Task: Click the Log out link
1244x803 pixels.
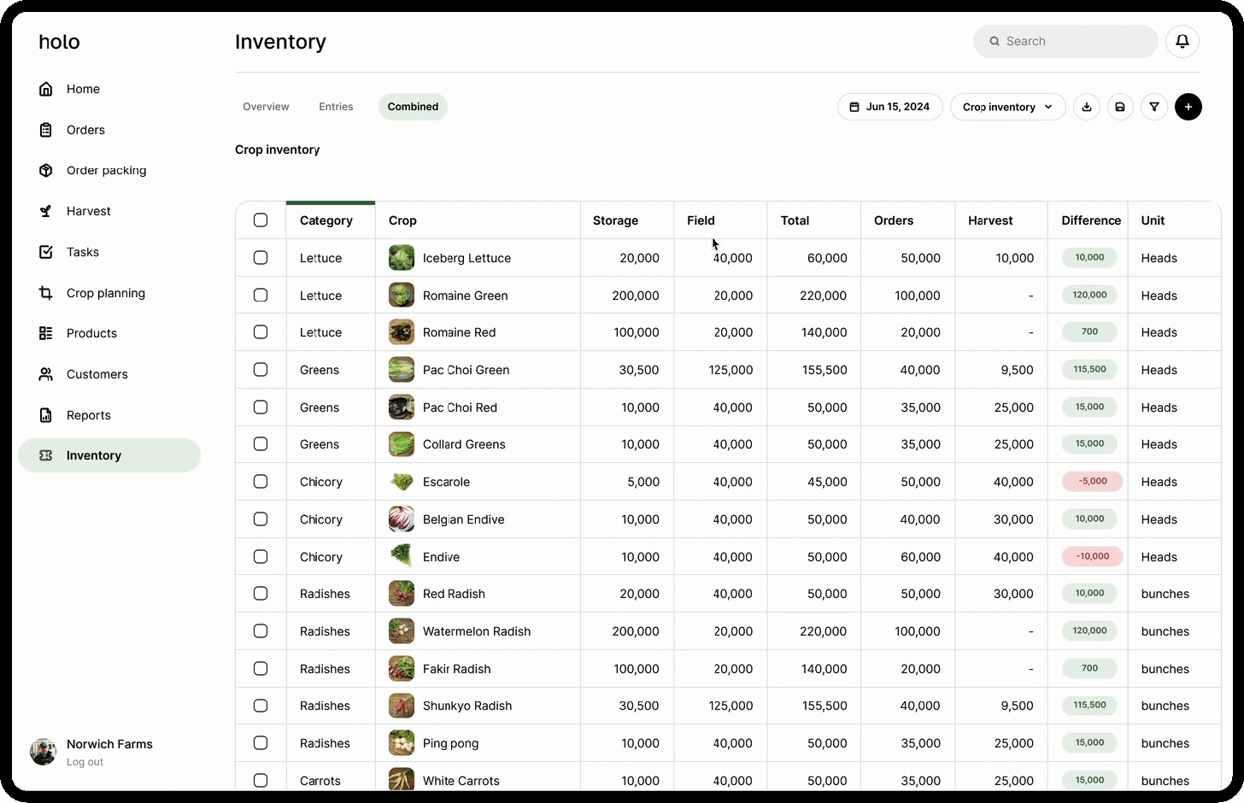Action: point(85,761)
